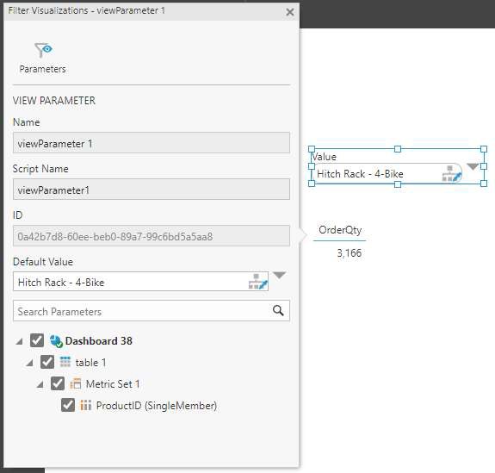The image size is (495, 473).
Task: Select the Metric Set 1 label
Action: tap(113, 384)
